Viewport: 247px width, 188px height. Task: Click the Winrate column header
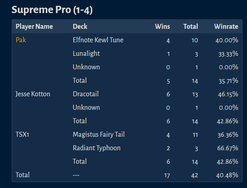point(226,27)
